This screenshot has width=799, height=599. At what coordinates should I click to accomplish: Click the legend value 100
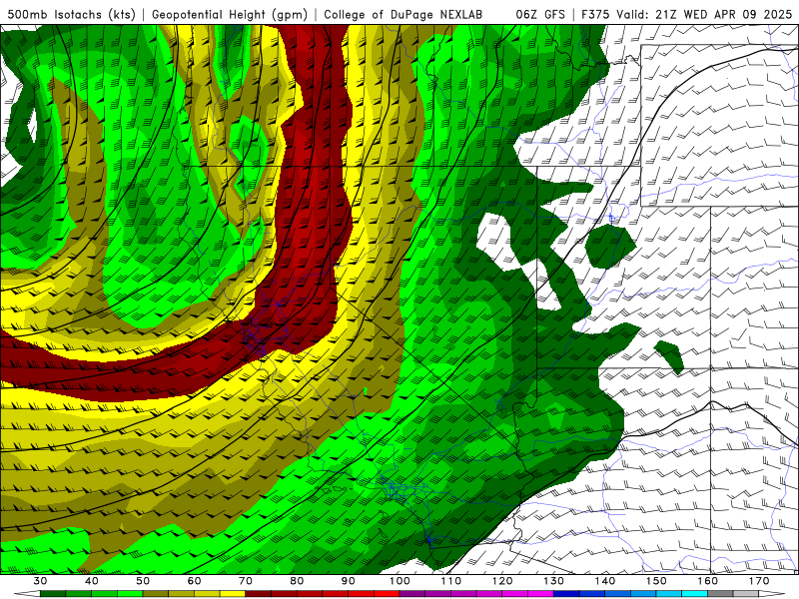point(400,581)
